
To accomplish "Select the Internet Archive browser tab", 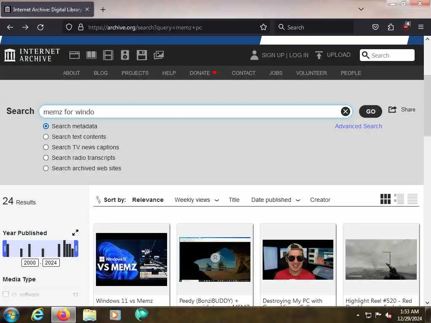I will [x=47, y=9].
